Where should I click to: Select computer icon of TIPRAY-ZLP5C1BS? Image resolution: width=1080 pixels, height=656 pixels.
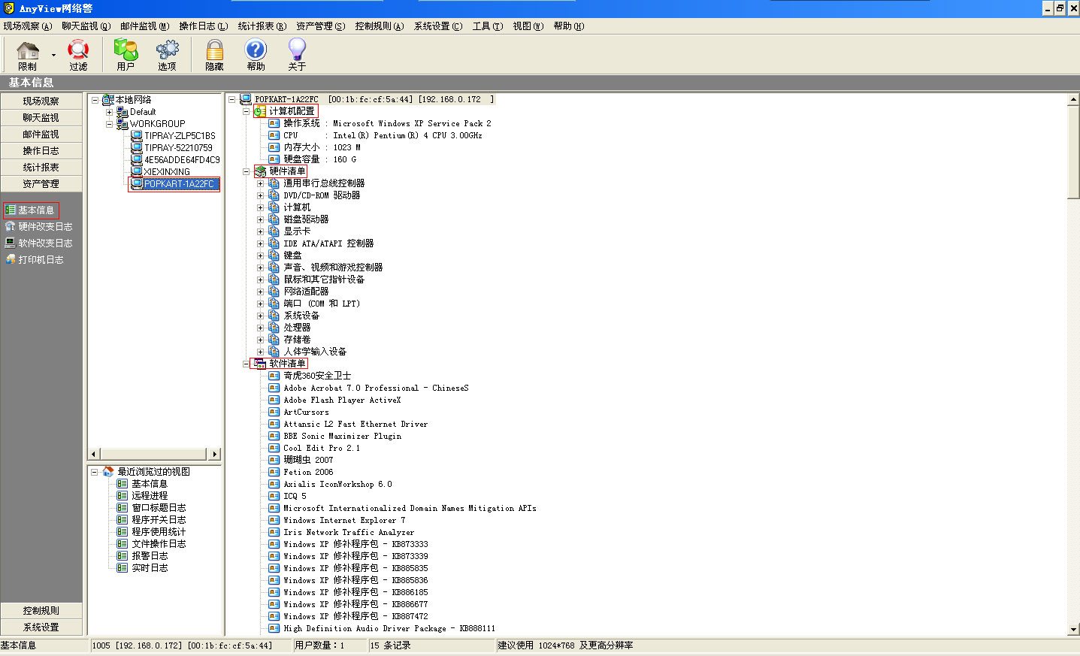tap(137, 135)
